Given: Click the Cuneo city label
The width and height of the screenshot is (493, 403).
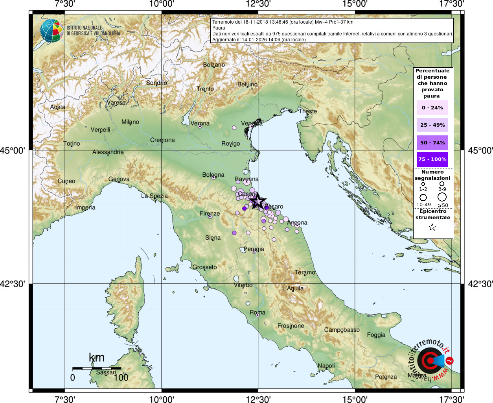Looking at the screenshot, I should [66, 181].
